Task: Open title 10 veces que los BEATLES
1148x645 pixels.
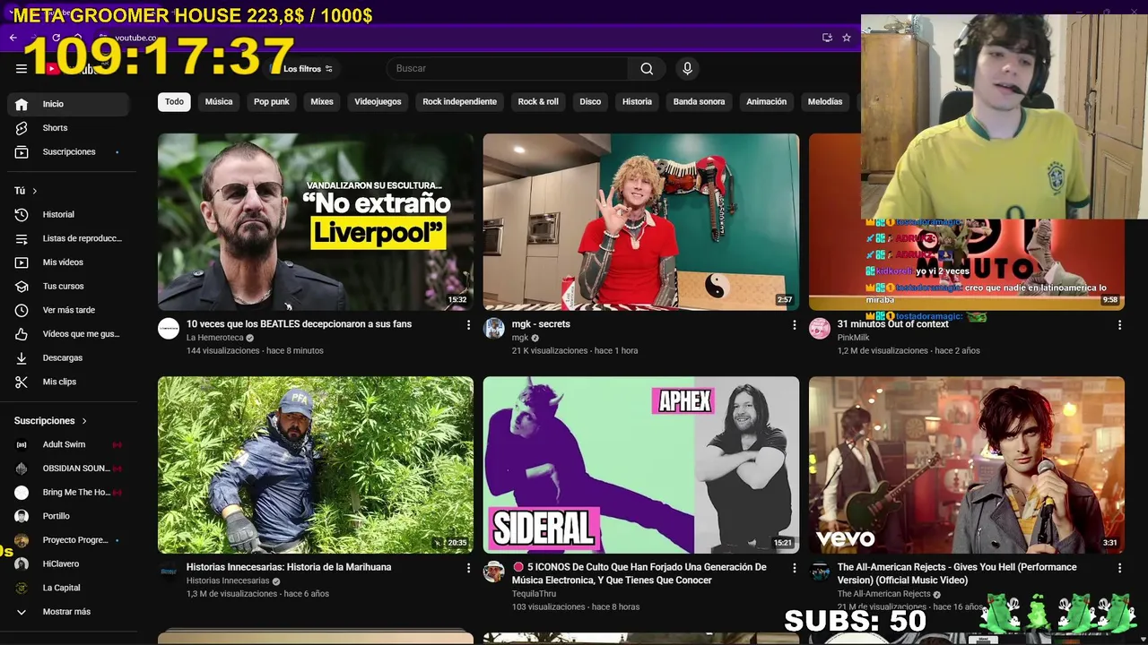Action: (299, 324)
